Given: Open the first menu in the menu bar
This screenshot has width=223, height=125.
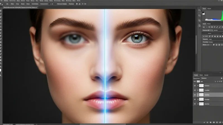Looking at the screenshot, I should [1, 1].
